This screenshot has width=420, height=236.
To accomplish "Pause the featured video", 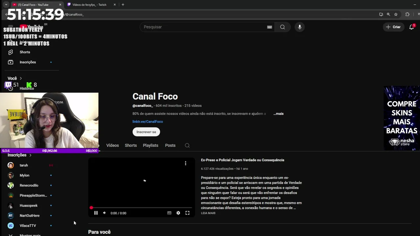I will pyautogui.click(x=96, y=213).
